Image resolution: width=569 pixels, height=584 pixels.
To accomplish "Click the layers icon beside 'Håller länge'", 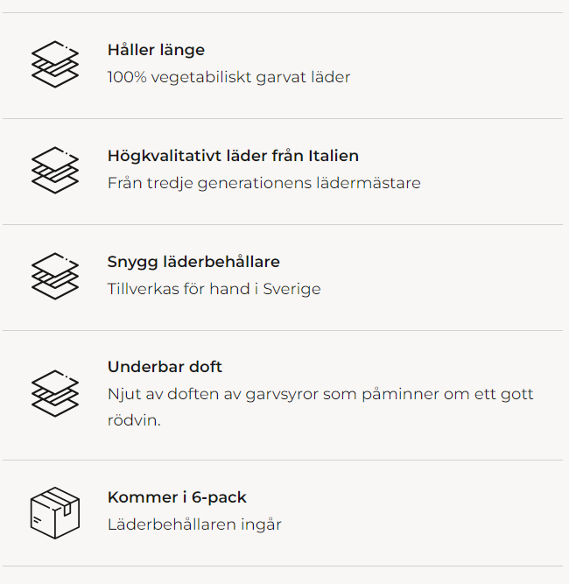I will coord(55,64).
